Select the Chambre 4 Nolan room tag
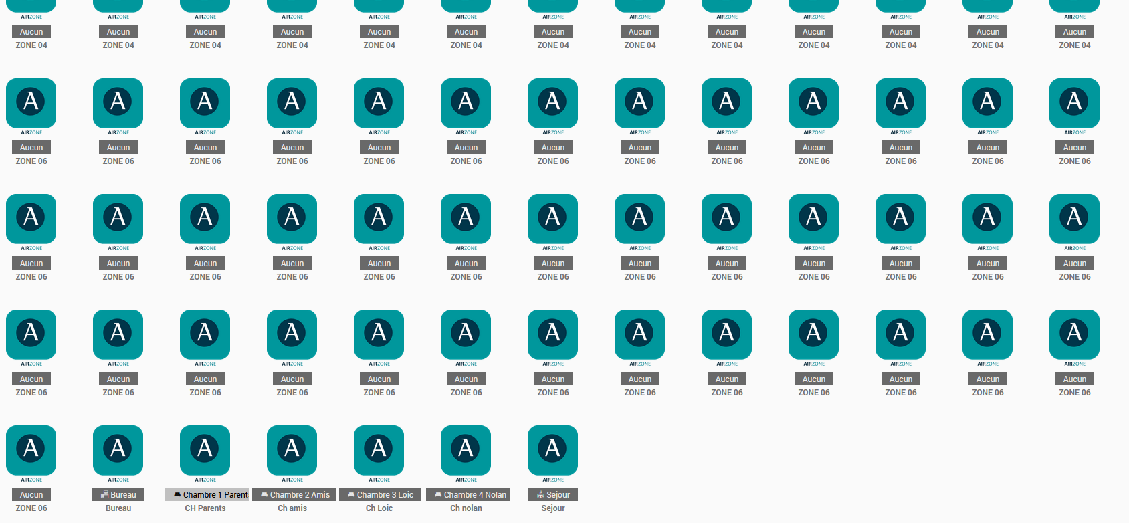The width and height of the screenshot is (1129, 523). [467, 495]
